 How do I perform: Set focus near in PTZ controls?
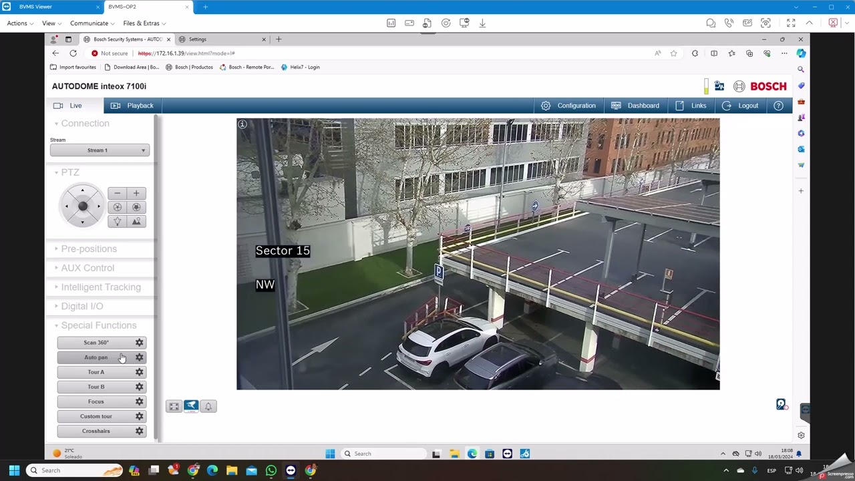[x=117, y=221]
